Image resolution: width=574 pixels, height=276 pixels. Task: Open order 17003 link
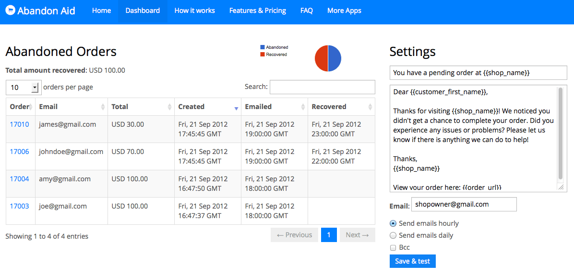click(x=19, y=206)
